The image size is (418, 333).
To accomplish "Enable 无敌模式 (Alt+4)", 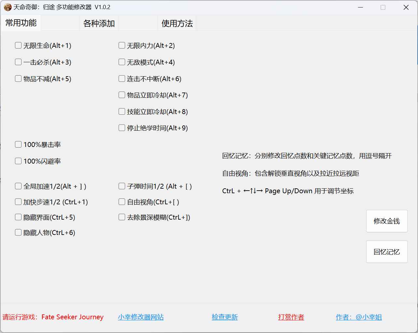I will 122,62.
